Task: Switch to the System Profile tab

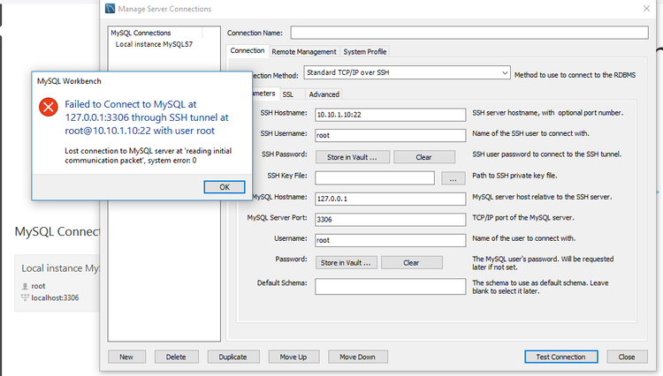Action: [x=364, y=51]
